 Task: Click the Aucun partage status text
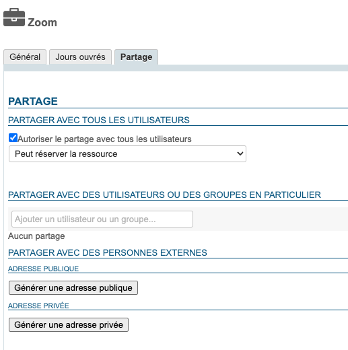tap(36, 236)
